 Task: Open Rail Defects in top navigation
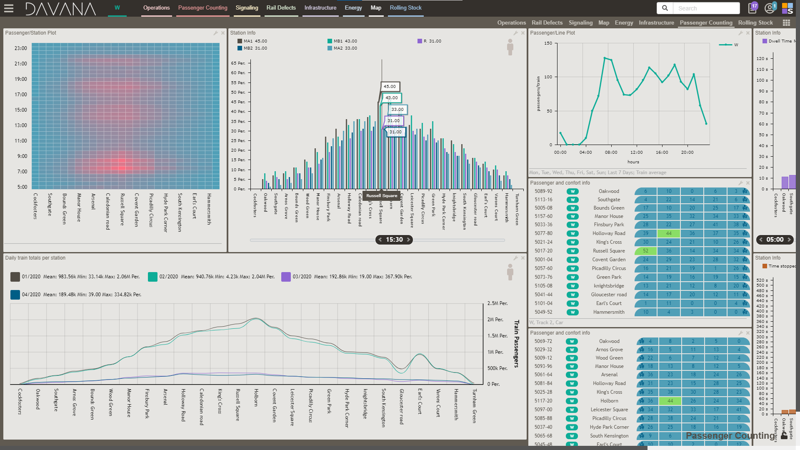tap(281, 8)
